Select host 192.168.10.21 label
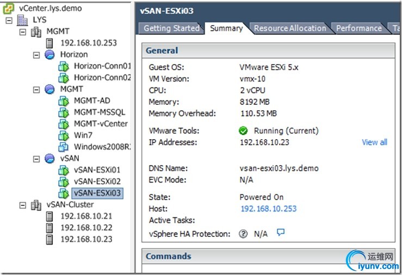 [x=86, y=216]
